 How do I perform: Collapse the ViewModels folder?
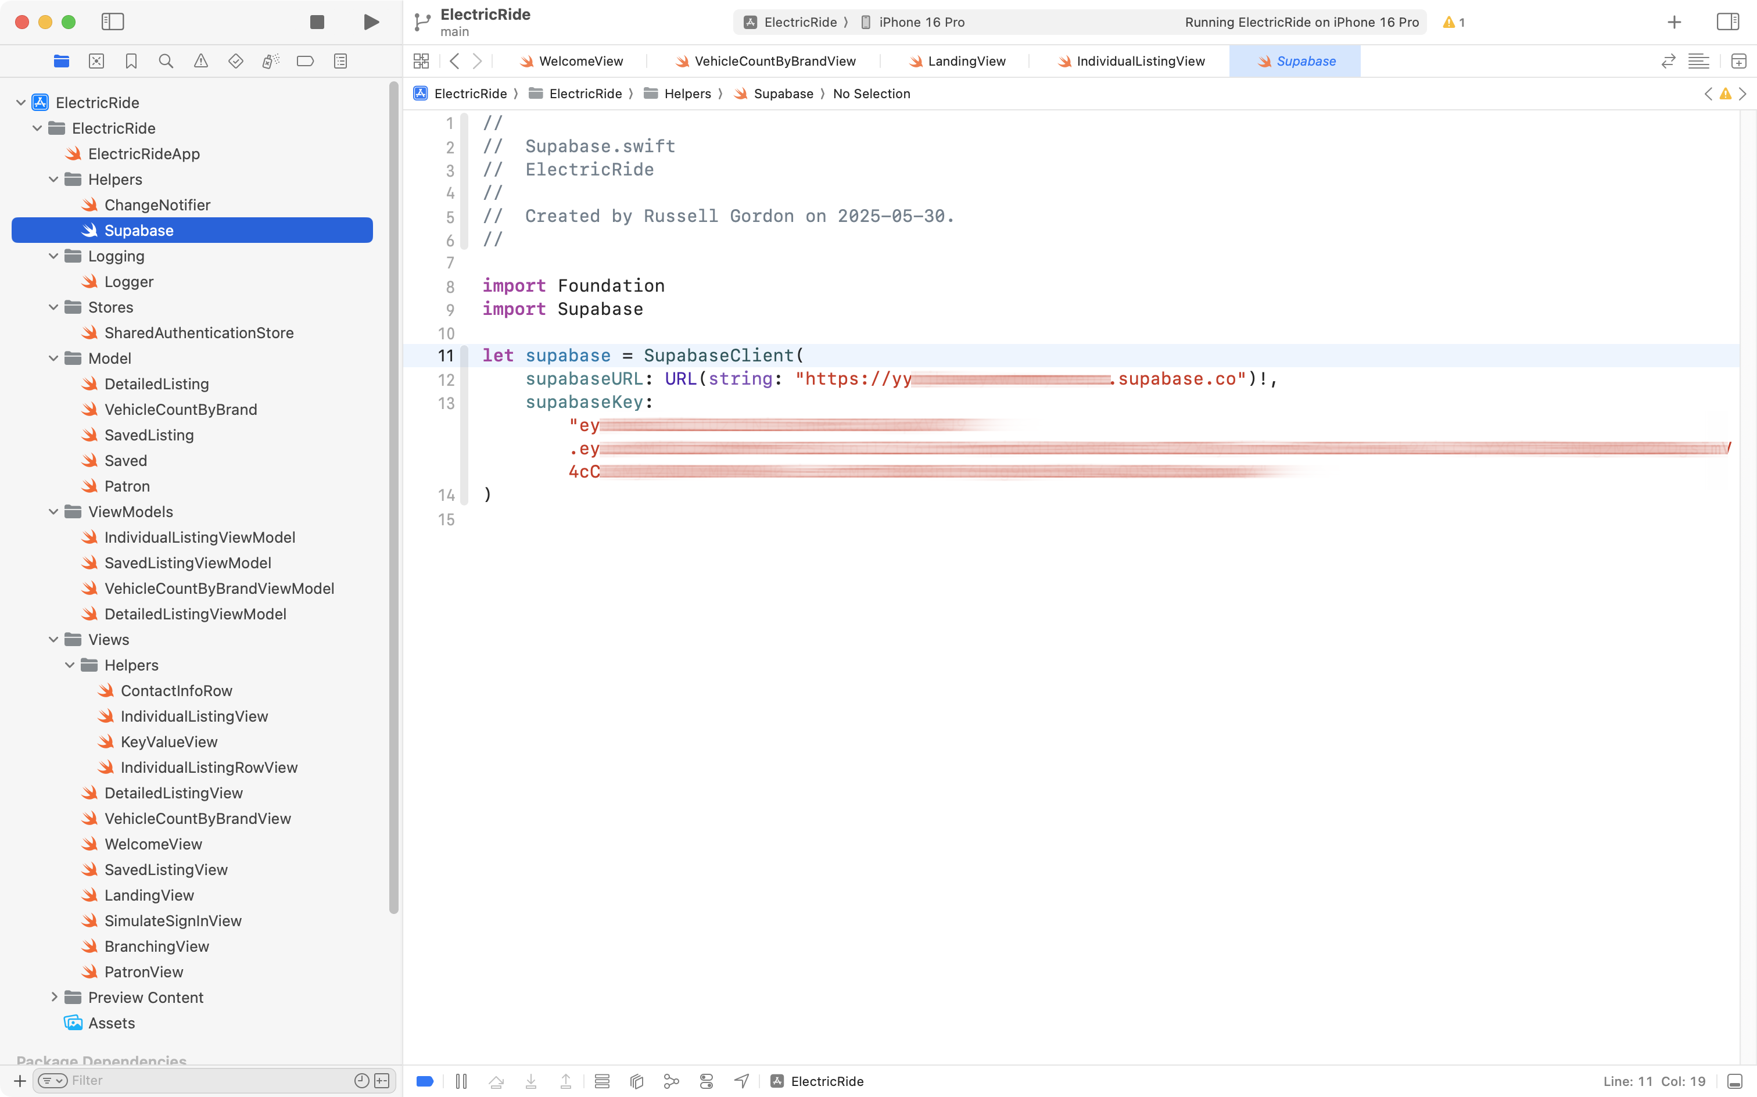coord(53,511)
